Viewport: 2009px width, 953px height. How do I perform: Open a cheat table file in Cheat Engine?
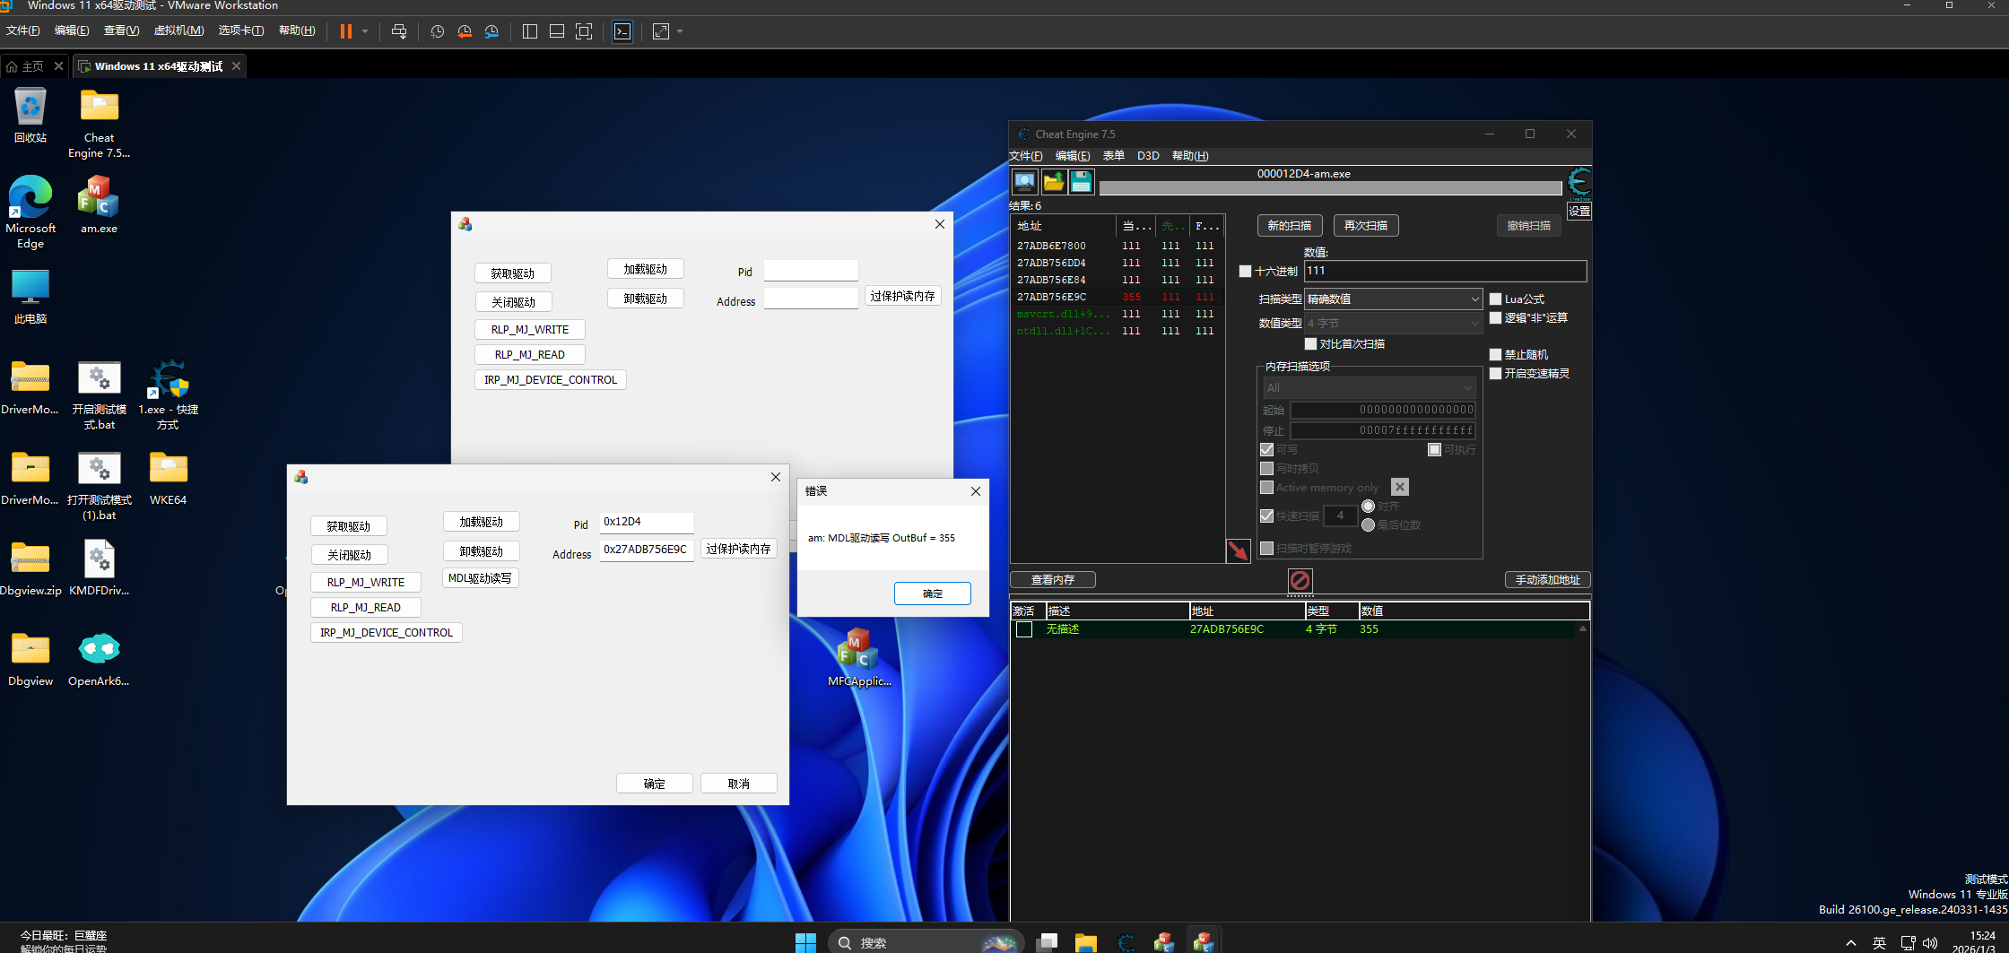coord(1054,182)
